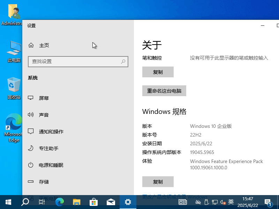
Task: Click 复制 button below 笔和触控
Action: click(158, 72)
